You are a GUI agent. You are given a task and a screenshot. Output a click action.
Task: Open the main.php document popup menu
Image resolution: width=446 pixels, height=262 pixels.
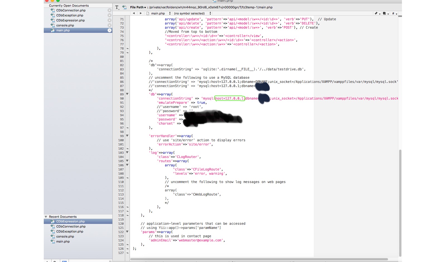click(x=170, y=13)
